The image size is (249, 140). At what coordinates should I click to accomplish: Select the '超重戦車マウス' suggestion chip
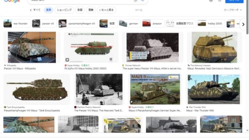181,24
